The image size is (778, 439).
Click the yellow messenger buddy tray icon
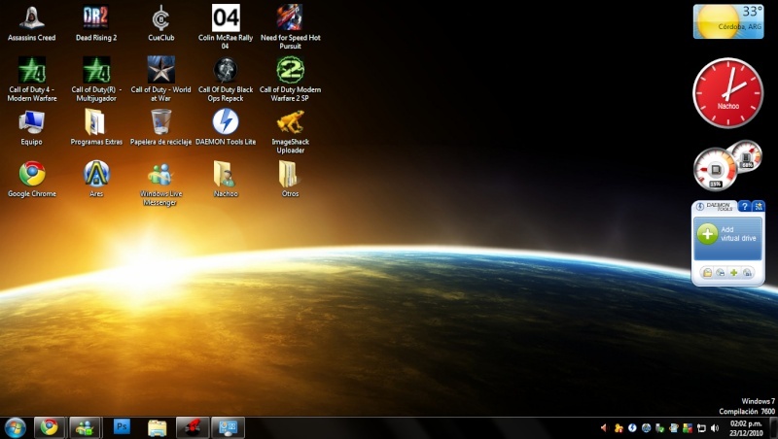click(x=619, y=427)
